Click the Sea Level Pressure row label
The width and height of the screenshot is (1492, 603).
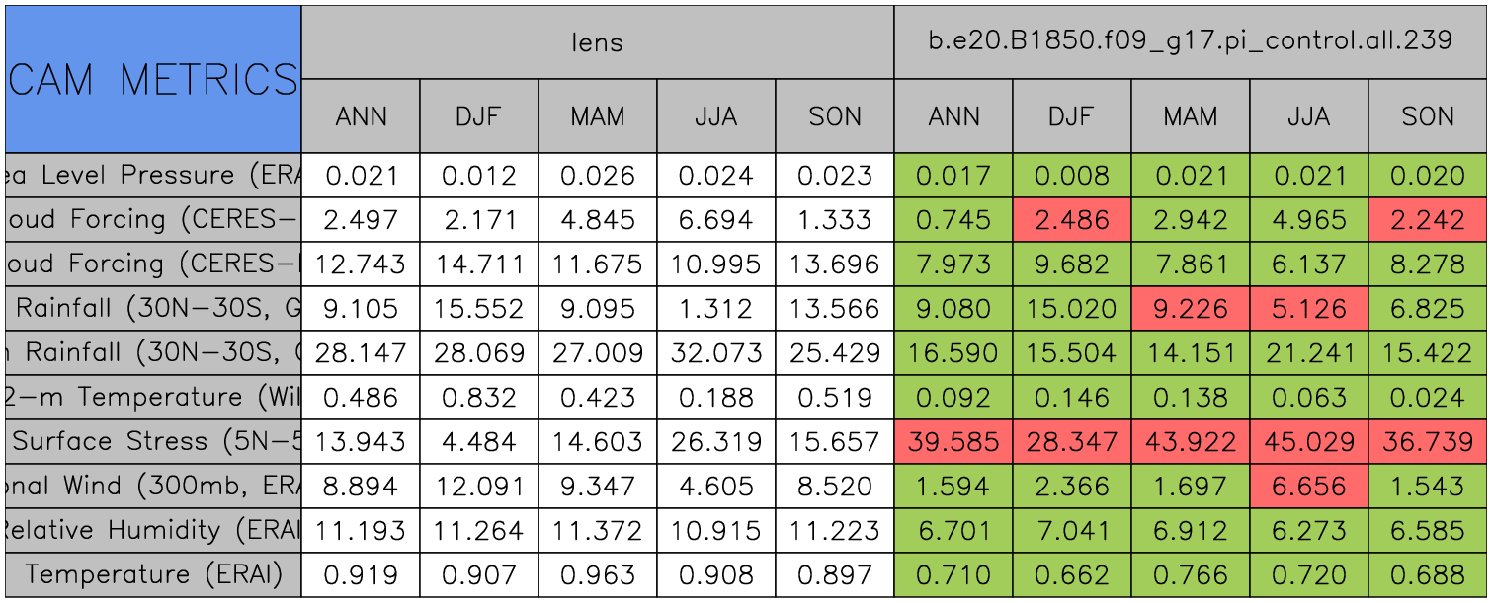click(x=153, y=176)
